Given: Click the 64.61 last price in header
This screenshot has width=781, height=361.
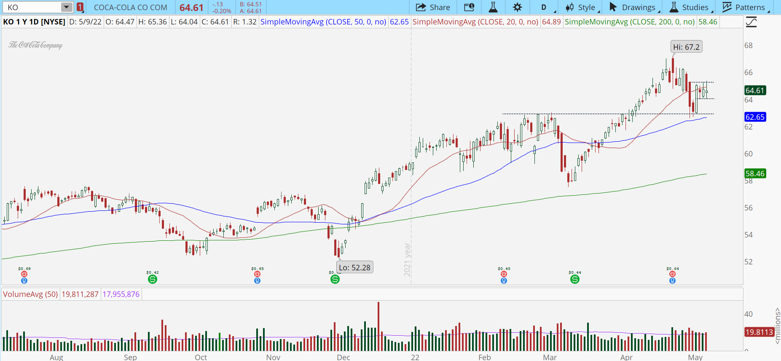Looking at the screenshot, I should click(191, 8).
